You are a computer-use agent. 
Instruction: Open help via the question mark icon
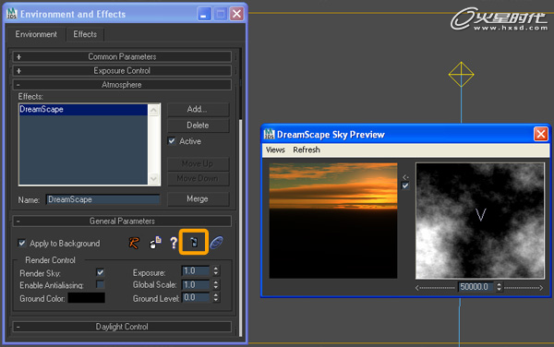tap(174, 243)
